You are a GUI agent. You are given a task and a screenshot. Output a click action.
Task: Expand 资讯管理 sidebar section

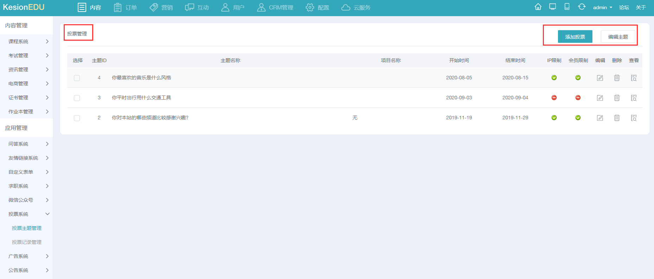pyautogui.click(x=26, y=69)
